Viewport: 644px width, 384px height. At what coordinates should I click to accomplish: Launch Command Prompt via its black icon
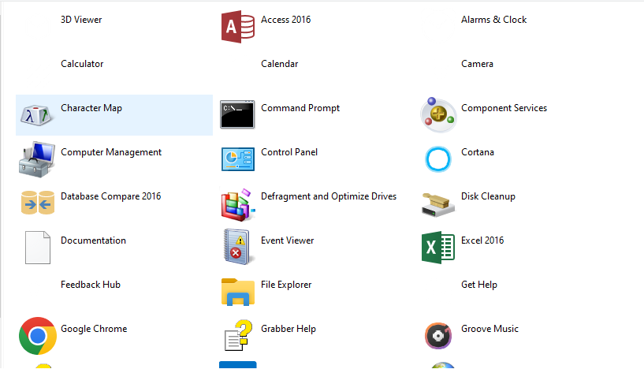237,114
